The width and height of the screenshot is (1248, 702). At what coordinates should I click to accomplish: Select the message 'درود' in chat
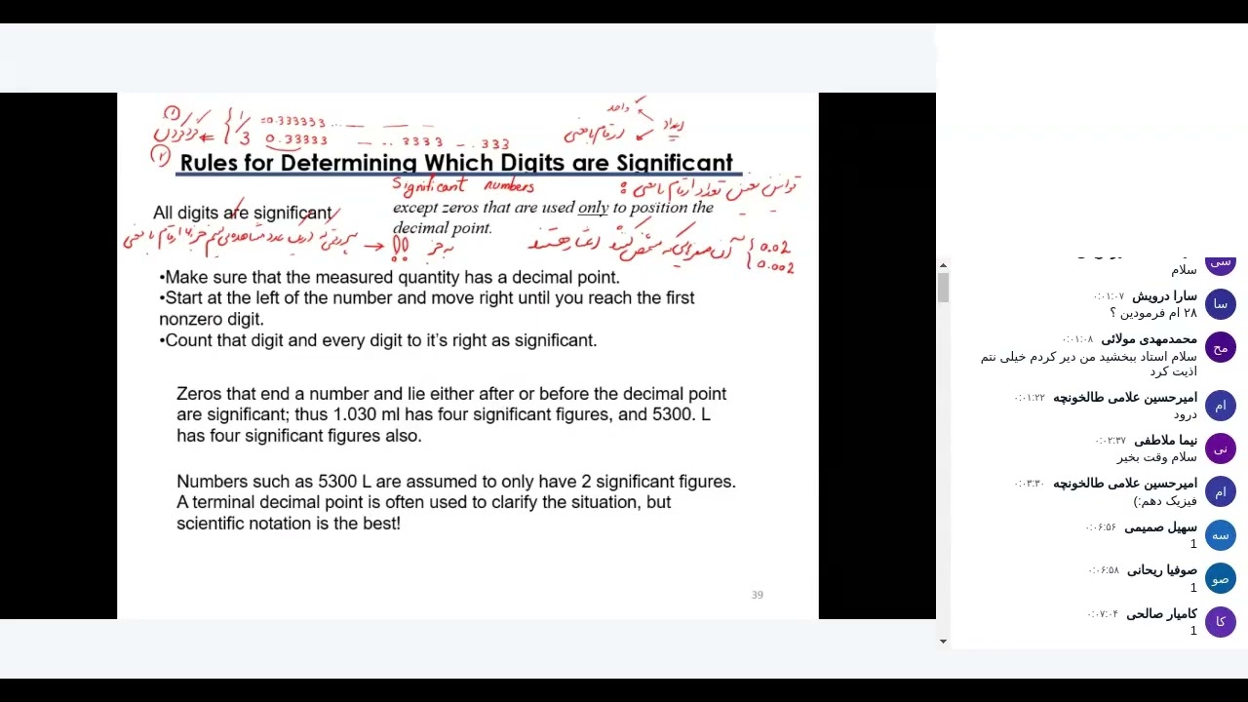(1185, 413)
